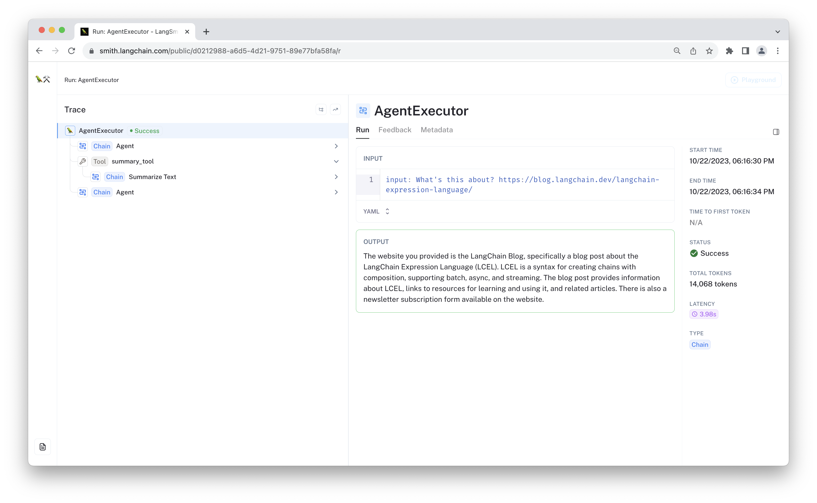Open the page zoom magnifier icon
The image size is (817, 503).
(677, 51)
